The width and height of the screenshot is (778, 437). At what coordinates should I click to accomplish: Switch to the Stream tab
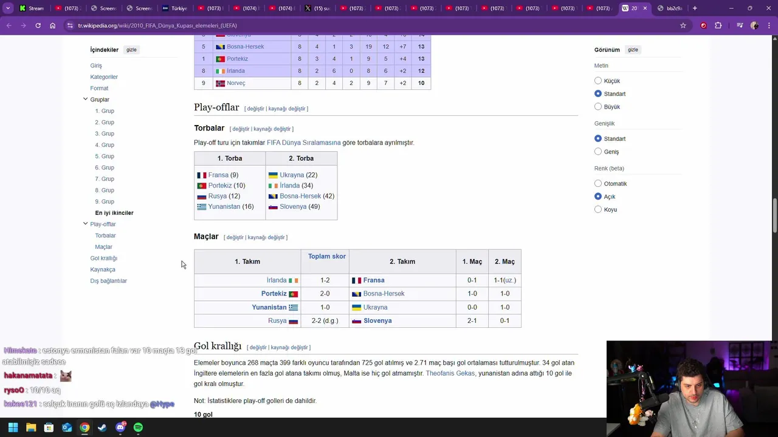pos(32,8)
